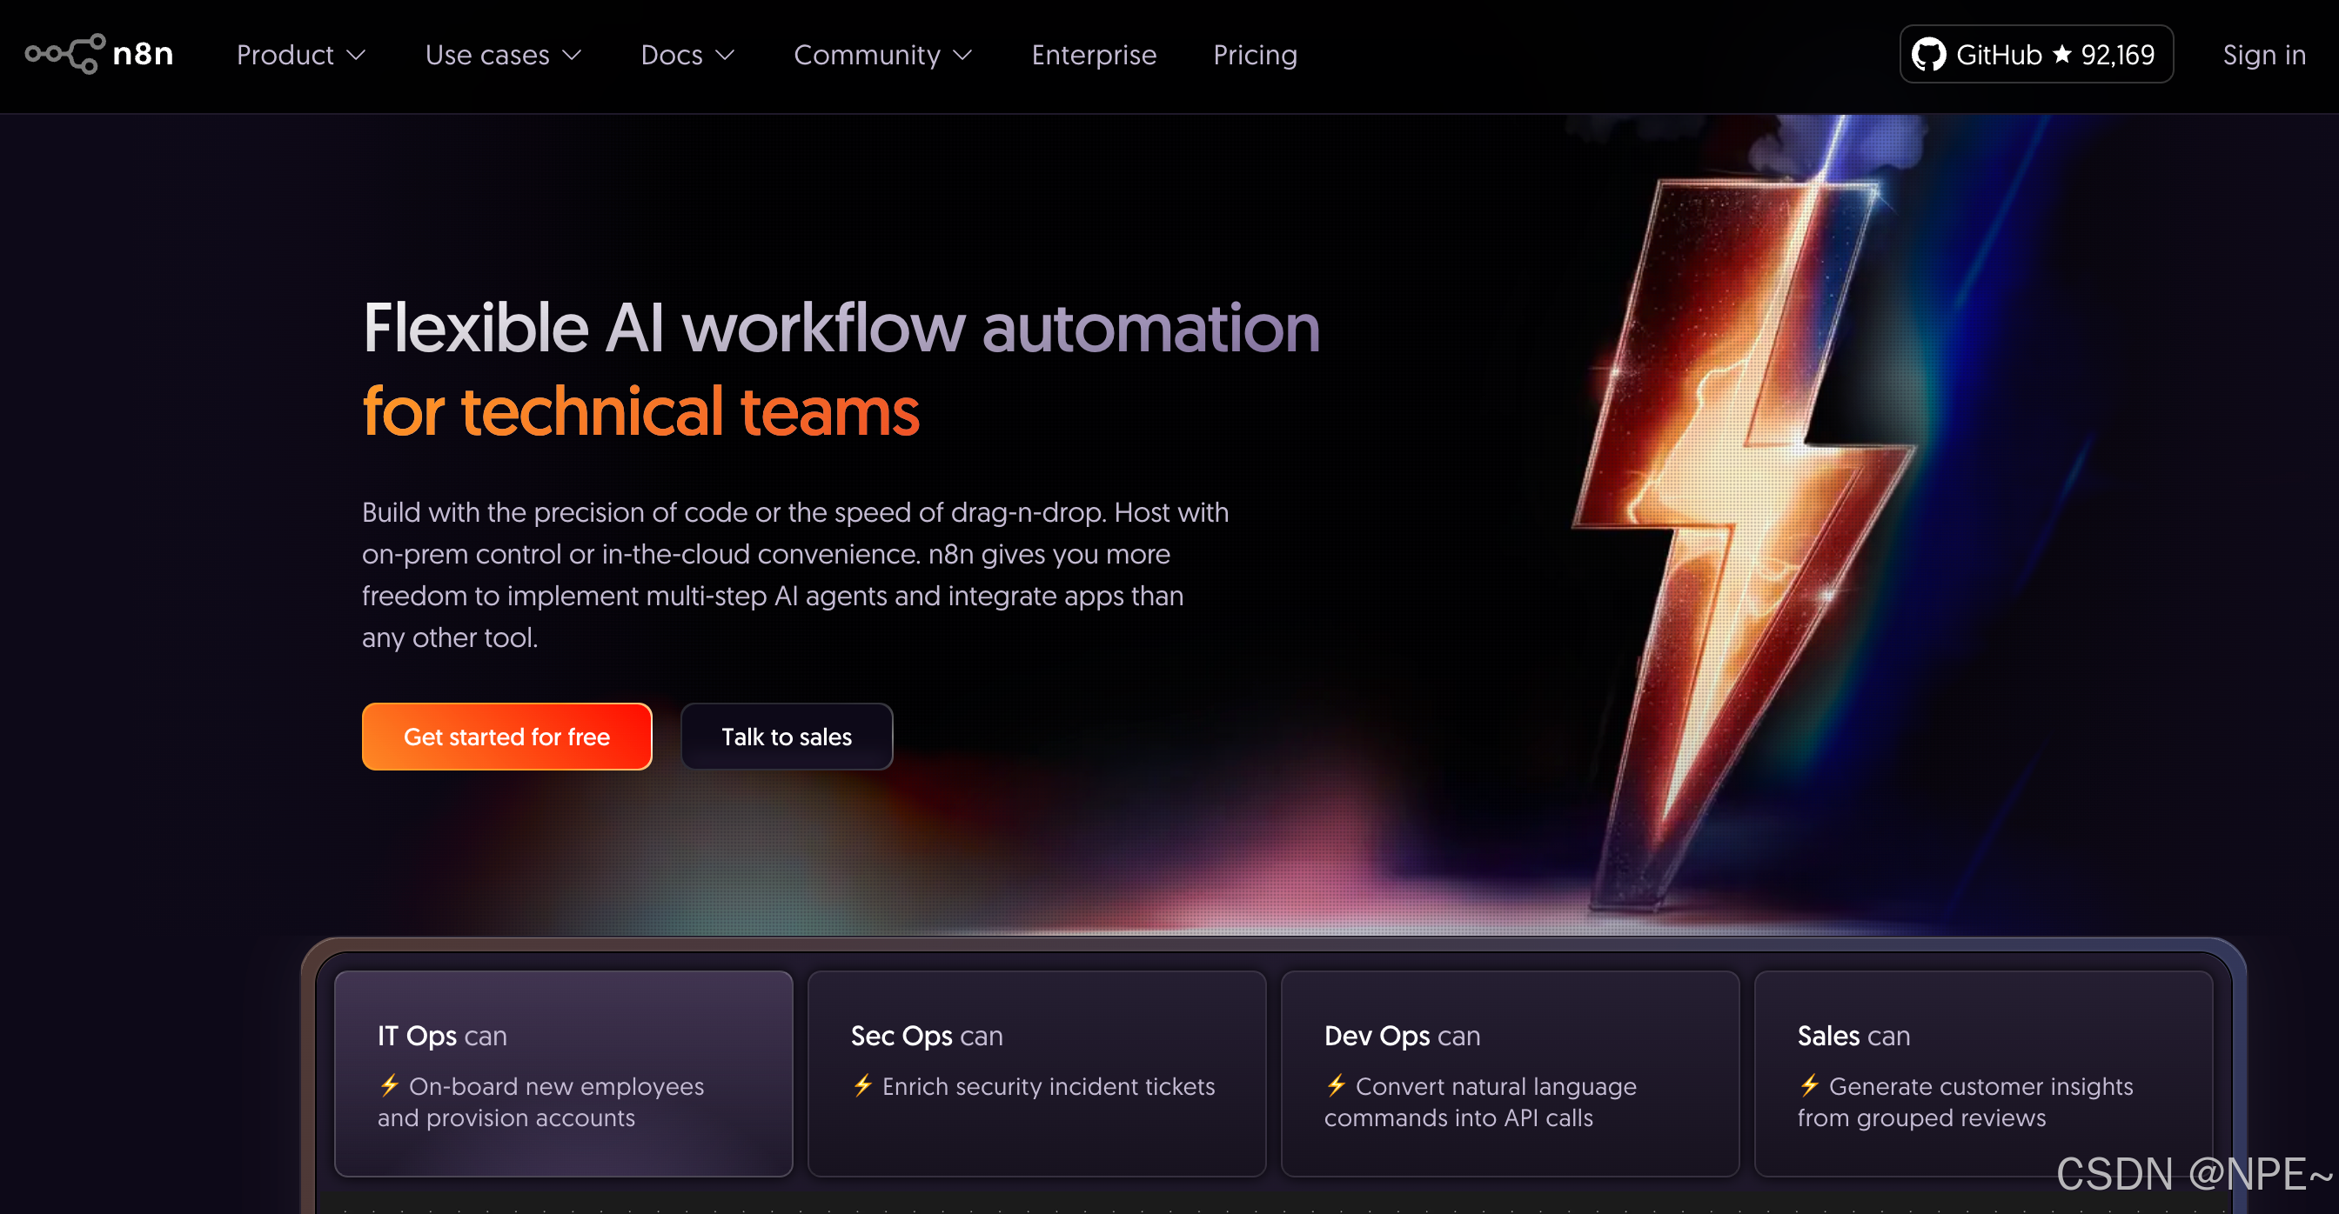Click lightning icon beside Convert natural language
This screenshot has height=1214, width=2339.
[x=1336, y=1084]
